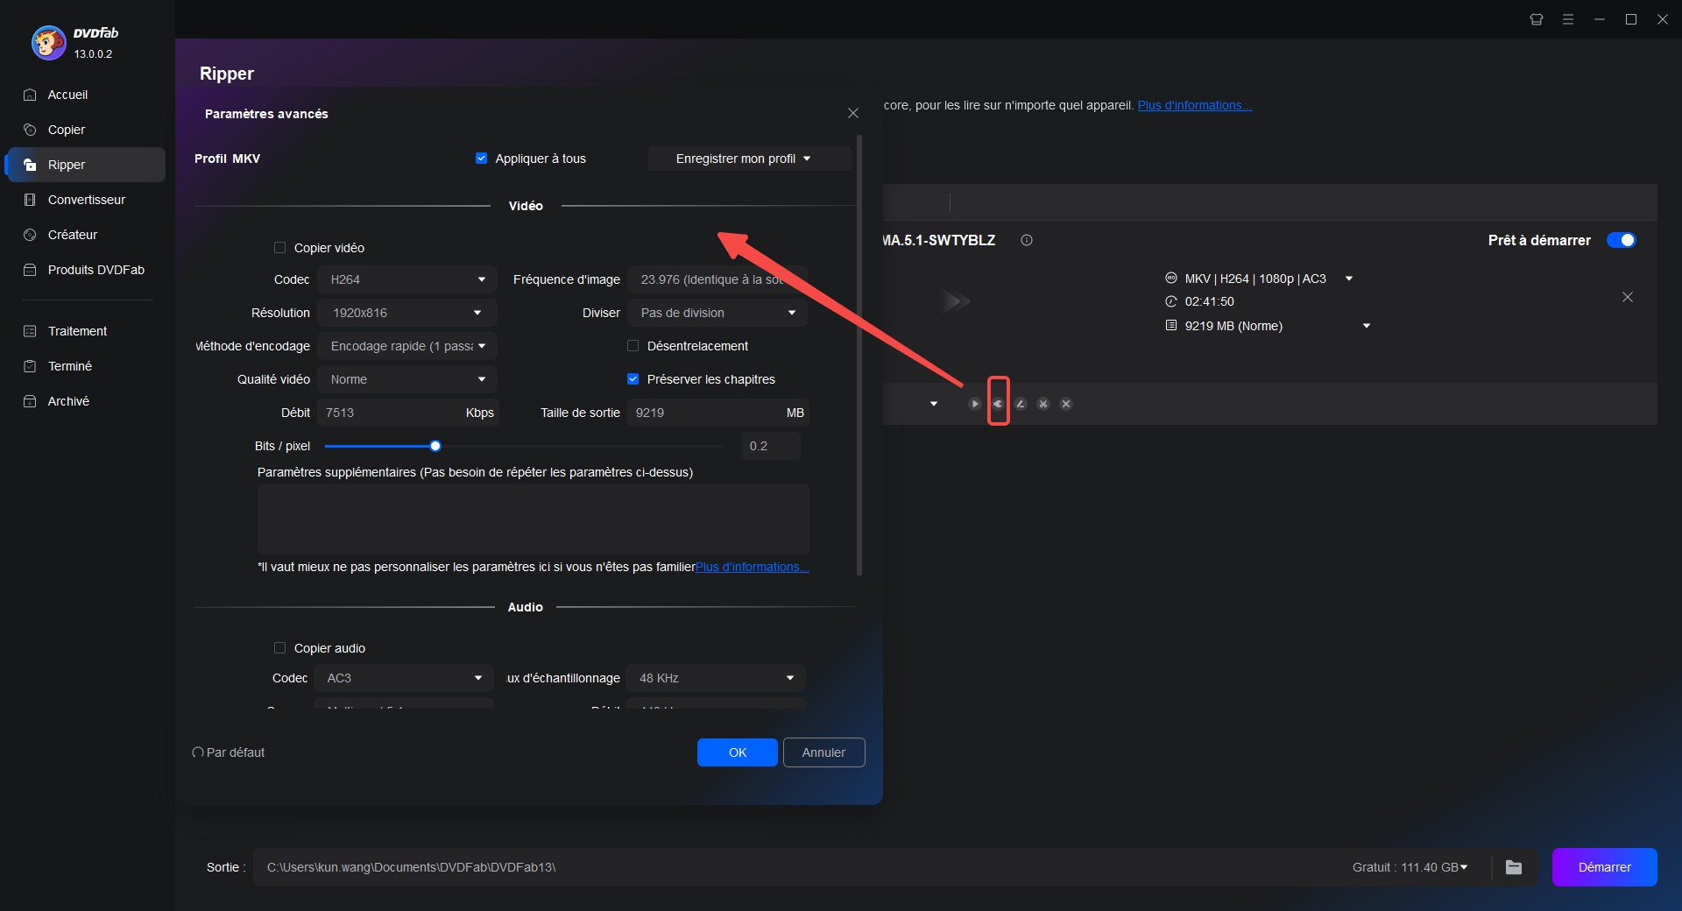Click info icon next to MA.5.1-SWTYBLZ title
Screen dimensions: 1682x911
click(1027, 240)
